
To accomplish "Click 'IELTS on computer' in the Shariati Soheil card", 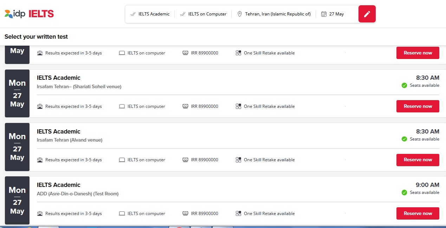I will (x=146, y=106).
